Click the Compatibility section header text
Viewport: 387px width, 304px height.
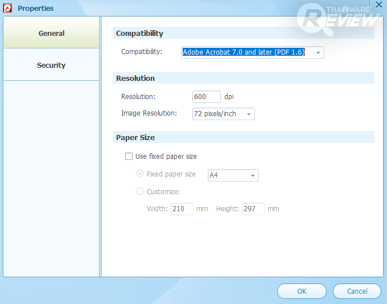pyautogui.click(x=139, y=34)
